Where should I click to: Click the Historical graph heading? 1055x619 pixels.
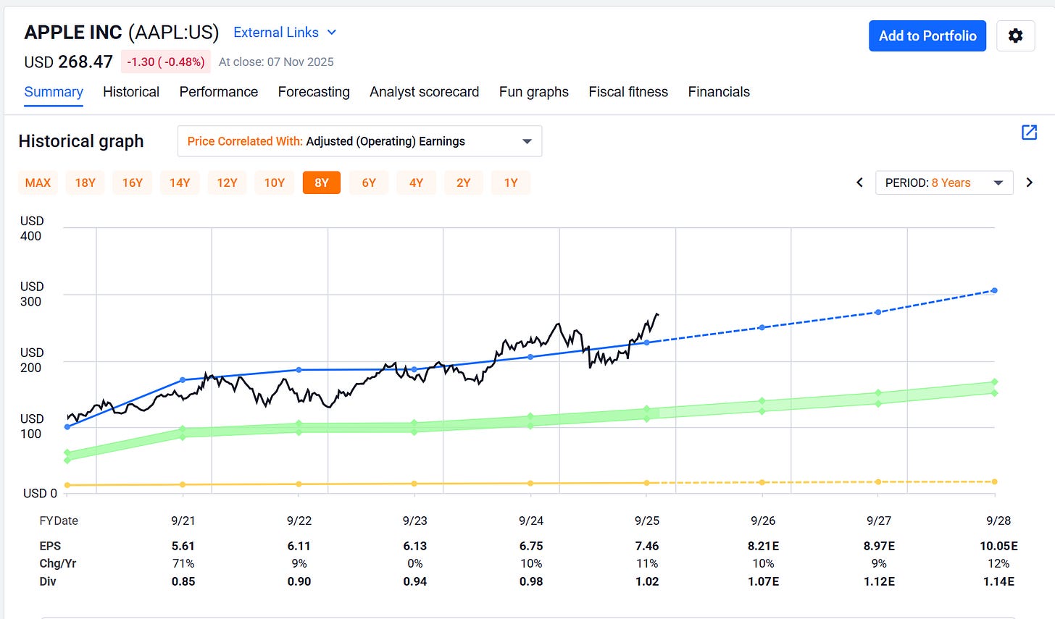(x=81, y=141)
